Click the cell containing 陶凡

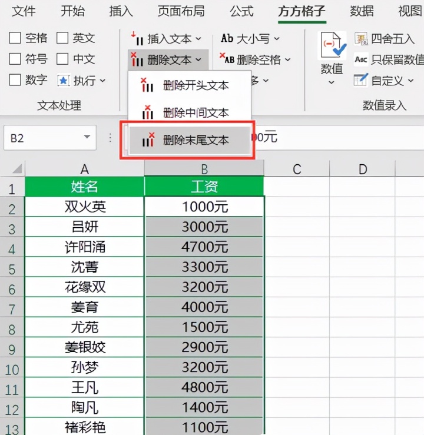tap(85, 407)
